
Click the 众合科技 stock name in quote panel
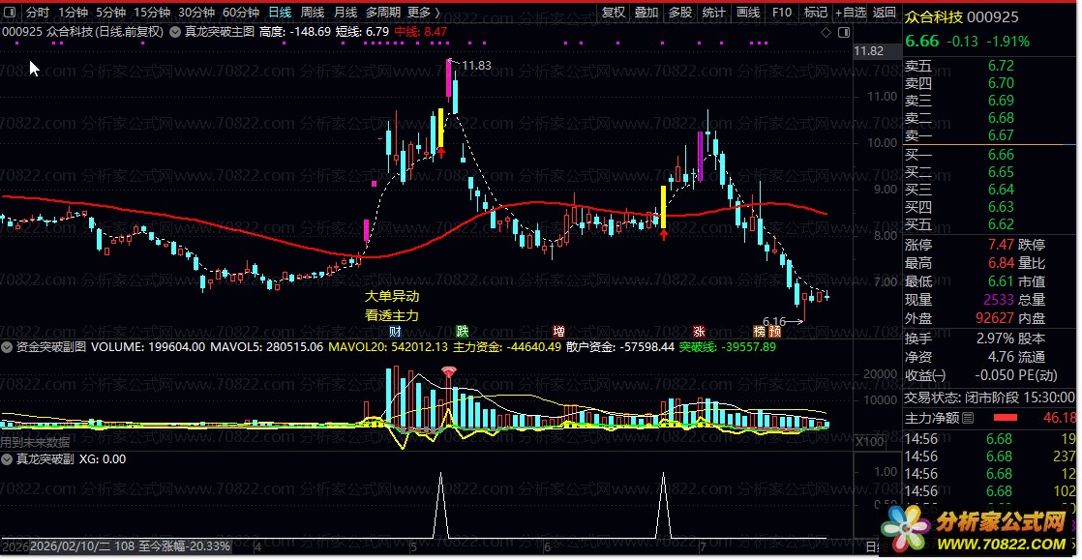[x=934, y=16]
